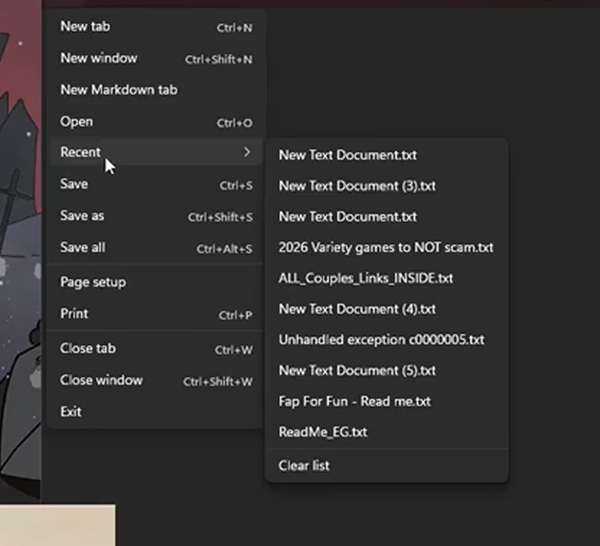
Task: Open recent file New Text Document (5).txt
Action: click(x=387, y=371)
